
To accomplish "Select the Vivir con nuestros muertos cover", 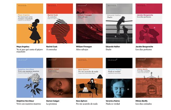I will tap(30, 78).
